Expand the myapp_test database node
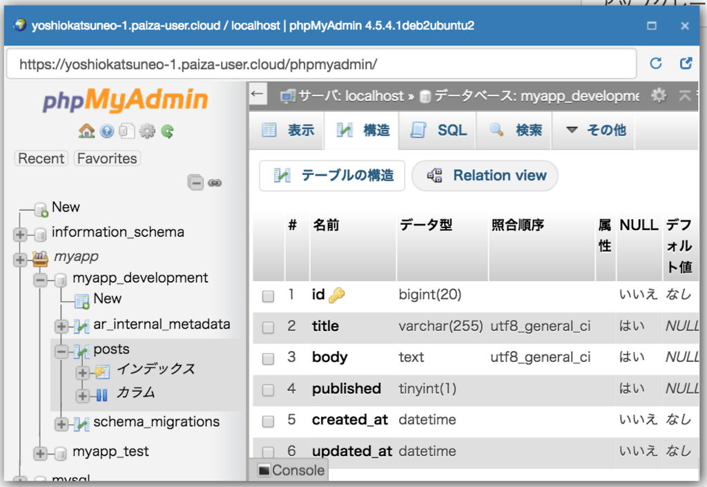This screenshot has height=487, width=707. [40, 453]
